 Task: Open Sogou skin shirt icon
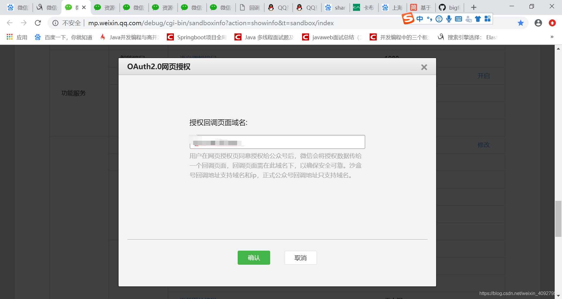coord(478,19)
